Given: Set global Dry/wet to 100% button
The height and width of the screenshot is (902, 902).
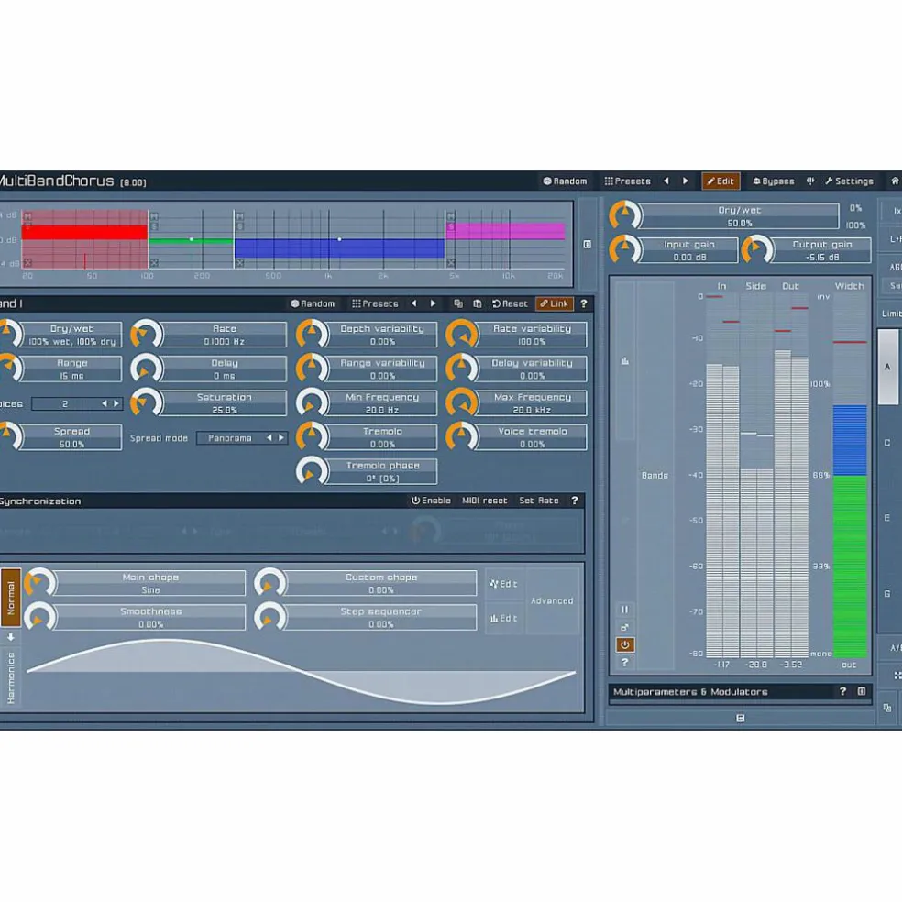Looking at the screenshot, I should coord(855,225).
